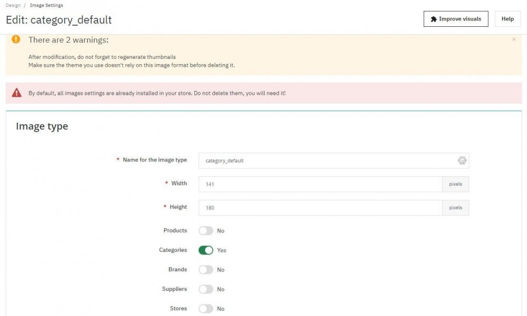Dismiss the warnings banner with the × icon
This screenshot has width=527, height=316.
click(514, 39)
